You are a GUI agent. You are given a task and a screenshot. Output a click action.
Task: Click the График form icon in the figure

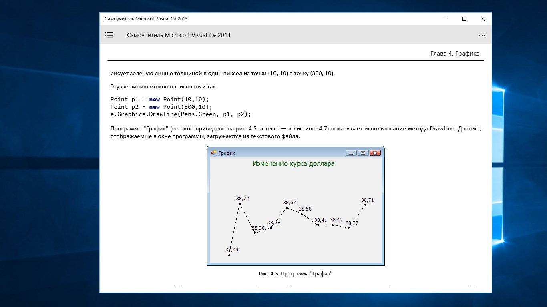(214, 153)
